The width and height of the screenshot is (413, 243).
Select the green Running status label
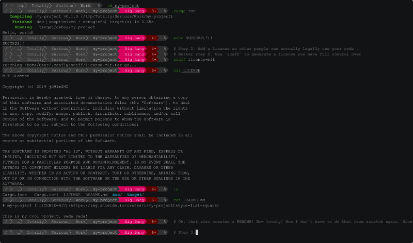[x=23, y=27]
